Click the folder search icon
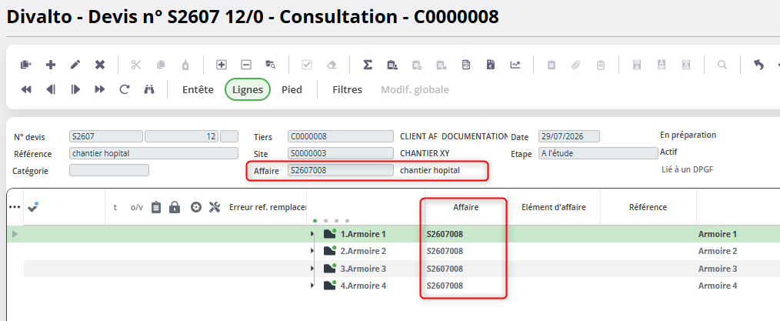This screenshot has height=321, width=780. pyautogui.click(x=271, y=65)
